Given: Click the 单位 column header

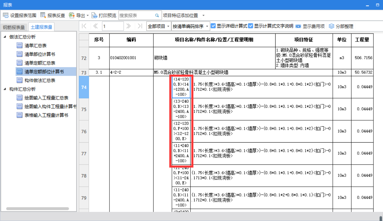Looking at the screenshot, I should pos(342,40).
